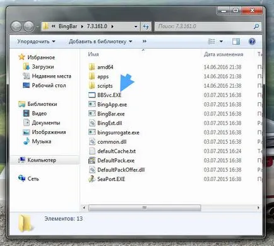Open Изображения library in sidebar
This screenshot has width=274, height=246.
tap(49, 132)
